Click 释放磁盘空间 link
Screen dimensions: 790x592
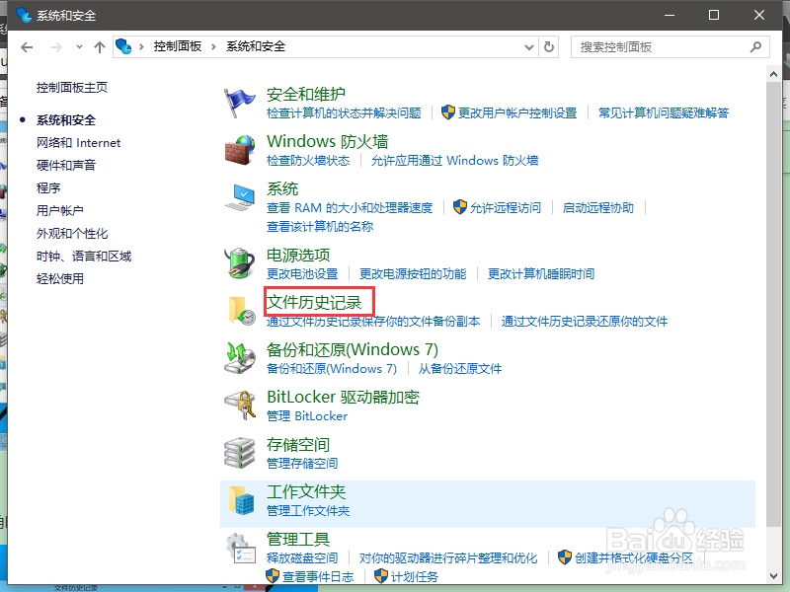(302, 557)
